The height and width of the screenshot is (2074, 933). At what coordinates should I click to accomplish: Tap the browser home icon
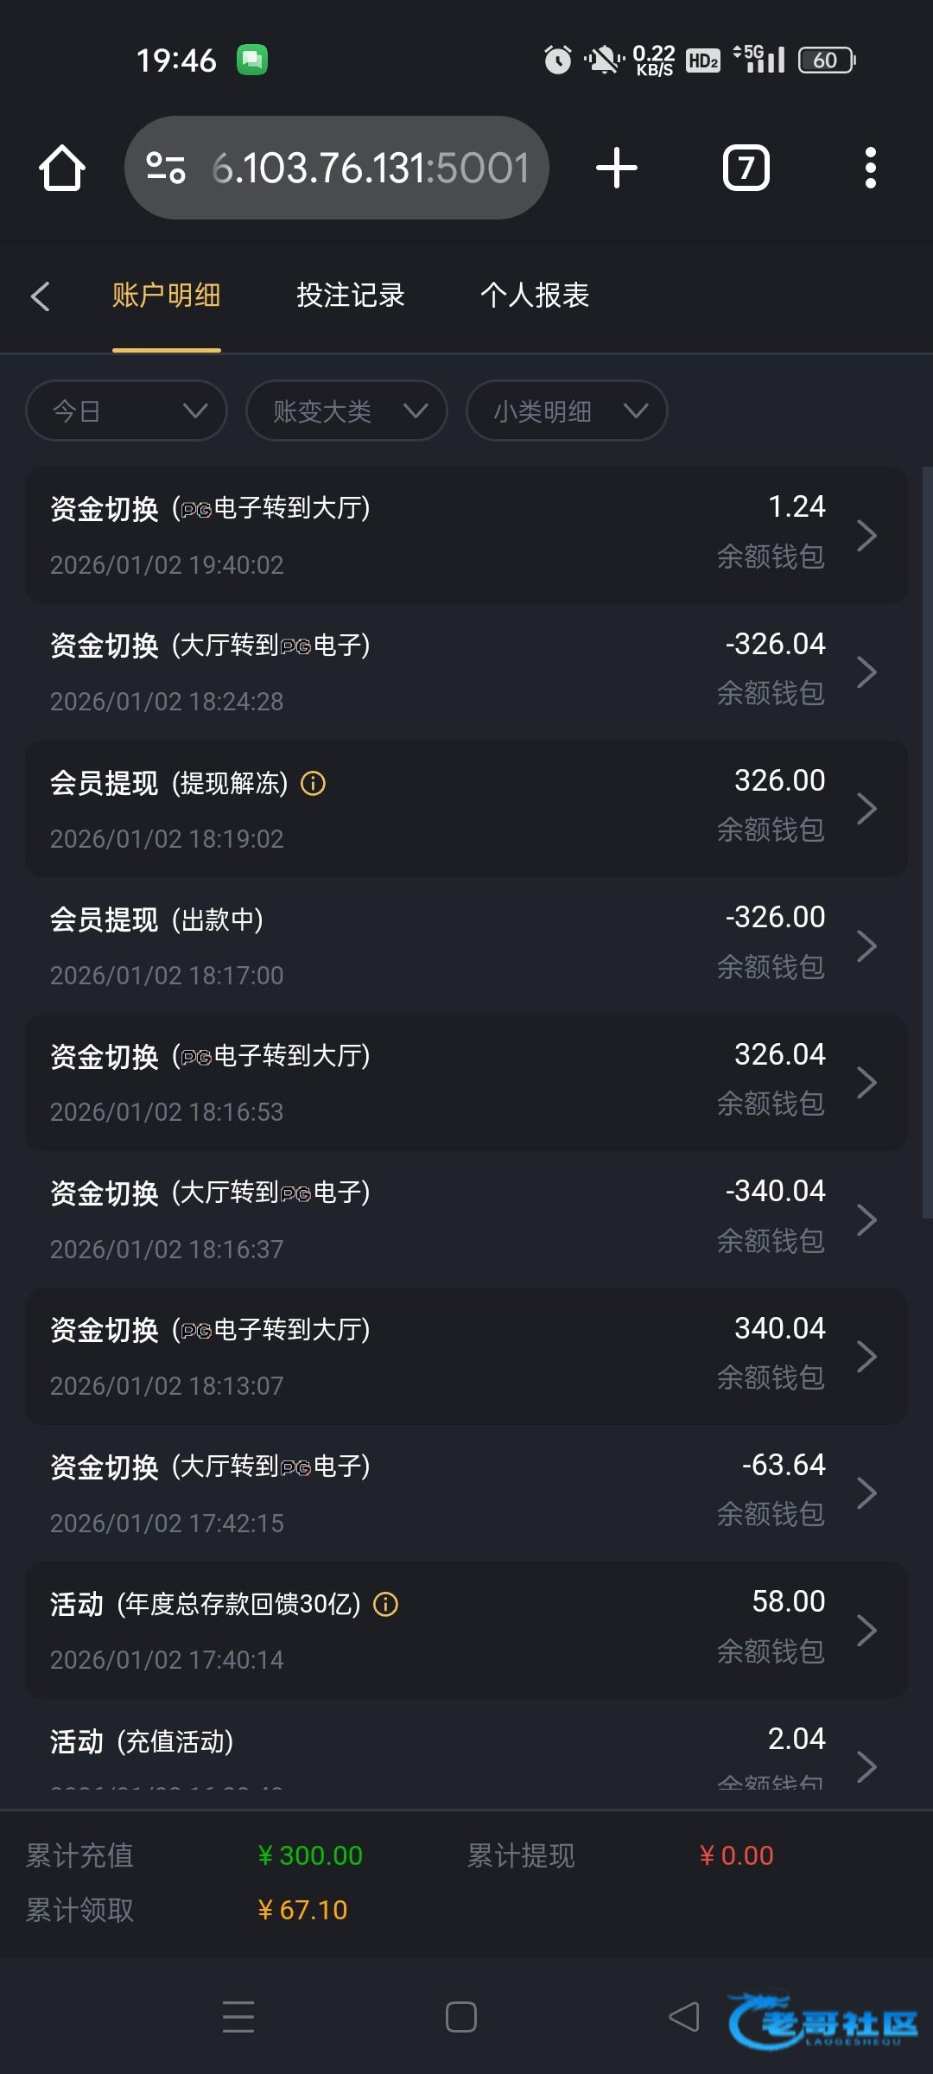[62, 168]
